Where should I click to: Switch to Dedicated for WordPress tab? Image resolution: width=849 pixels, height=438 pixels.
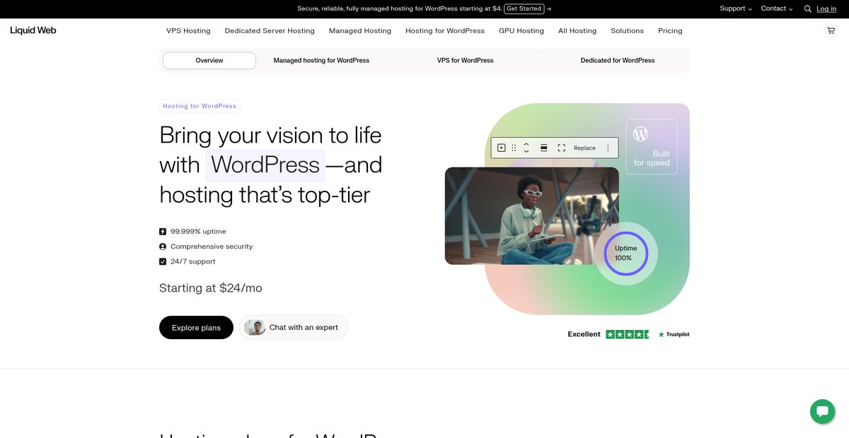pyautogui.click(x=618, y=61)
